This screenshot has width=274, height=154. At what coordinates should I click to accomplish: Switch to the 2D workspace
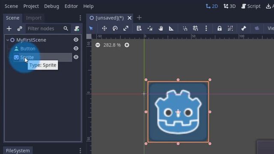click(x=211, y=6)
